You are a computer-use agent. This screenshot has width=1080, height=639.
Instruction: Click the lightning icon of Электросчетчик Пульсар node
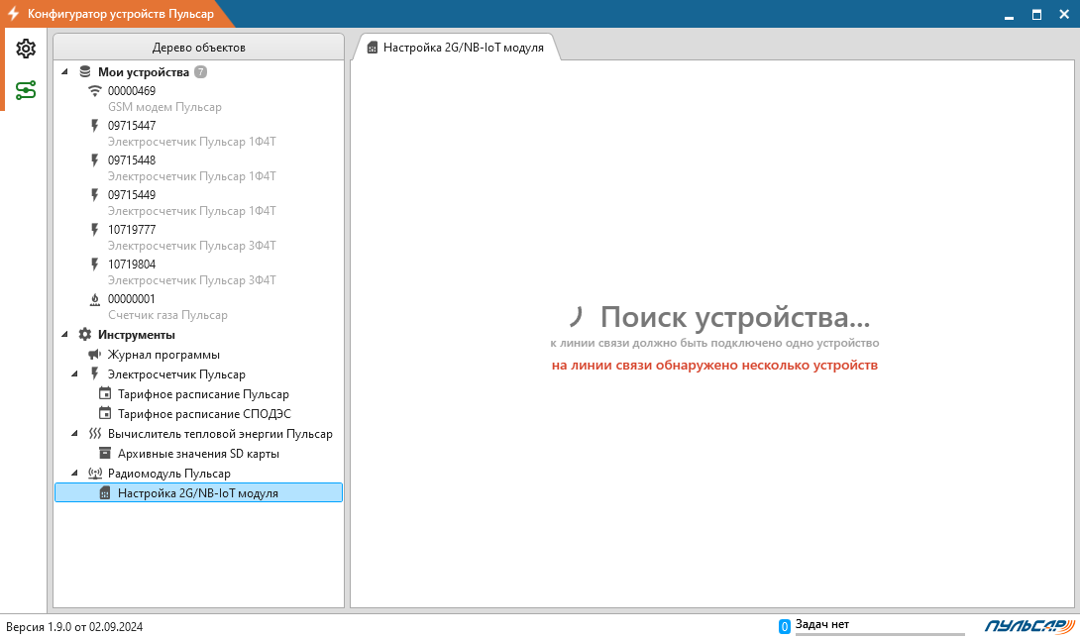click(95, 373)
